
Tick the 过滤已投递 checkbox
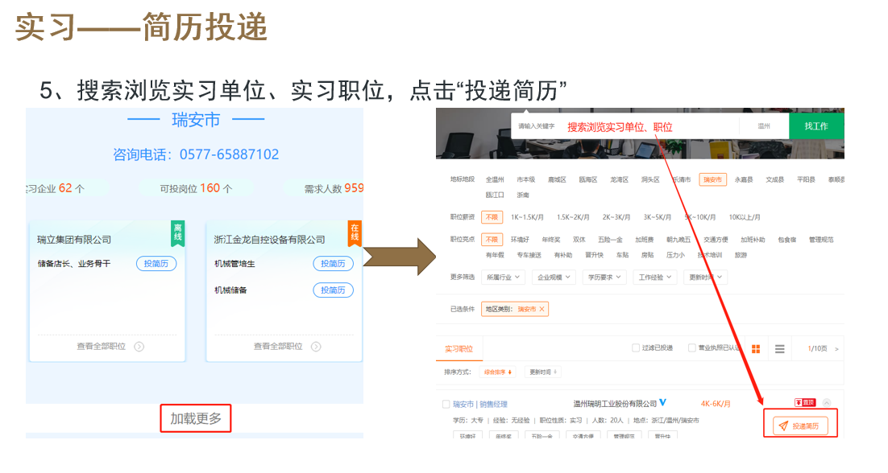(x=636, y=348)
